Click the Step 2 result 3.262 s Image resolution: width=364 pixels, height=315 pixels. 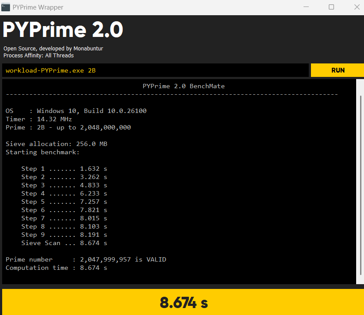coord(64,177)
